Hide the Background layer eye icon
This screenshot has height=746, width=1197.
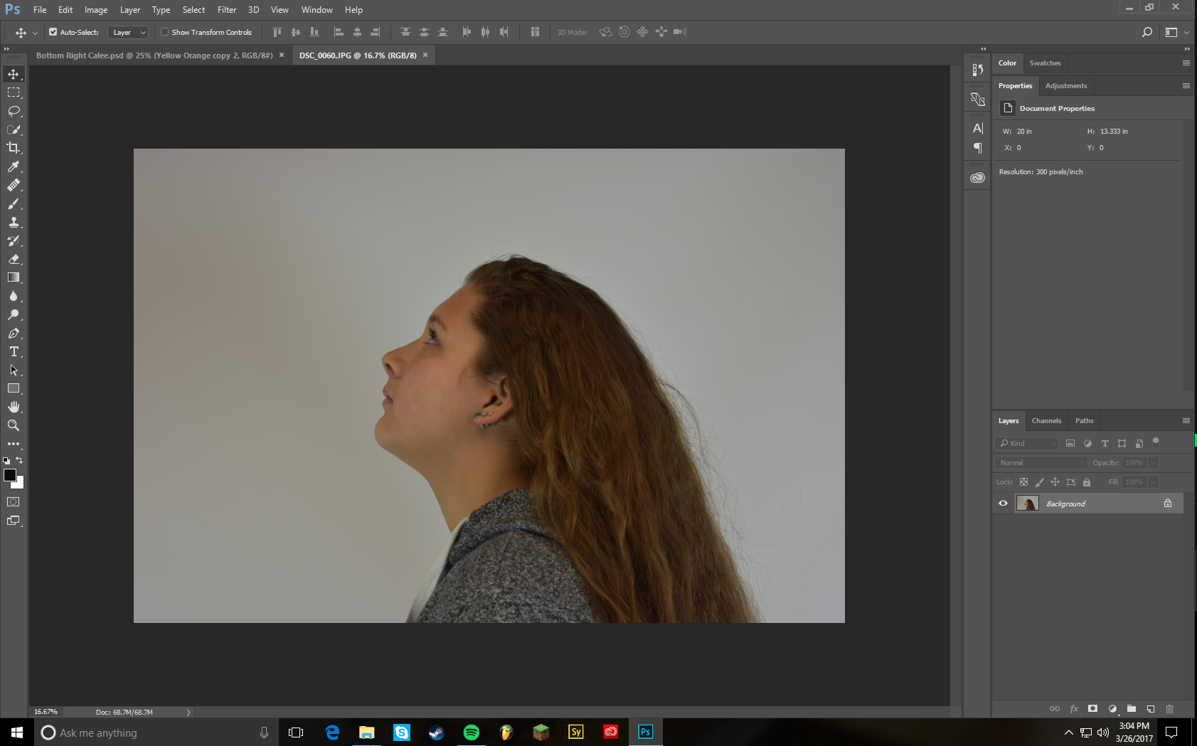pos(1003,503)
